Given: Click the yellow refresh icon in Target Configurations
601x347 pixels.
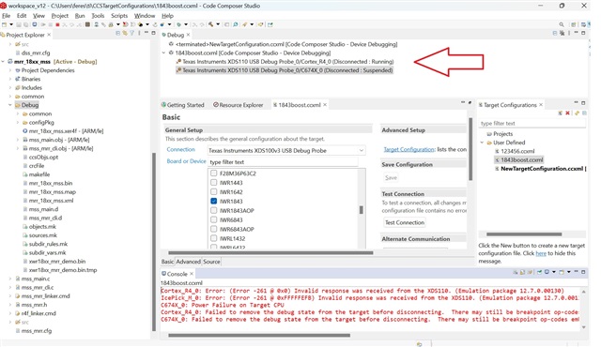Looking at the screenshot, I should tap(577, 113).
